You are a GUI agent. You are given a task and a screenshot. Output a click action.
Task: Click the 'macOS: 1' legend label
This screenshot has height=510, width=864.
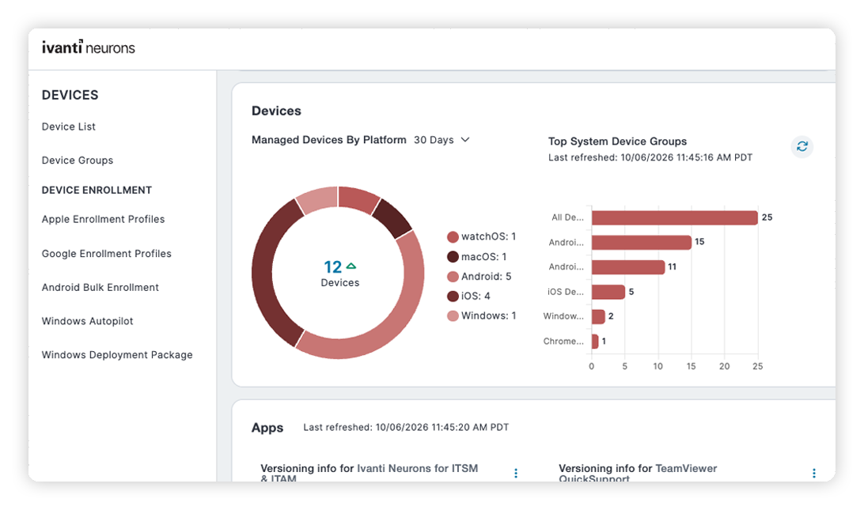click(483, 257)
